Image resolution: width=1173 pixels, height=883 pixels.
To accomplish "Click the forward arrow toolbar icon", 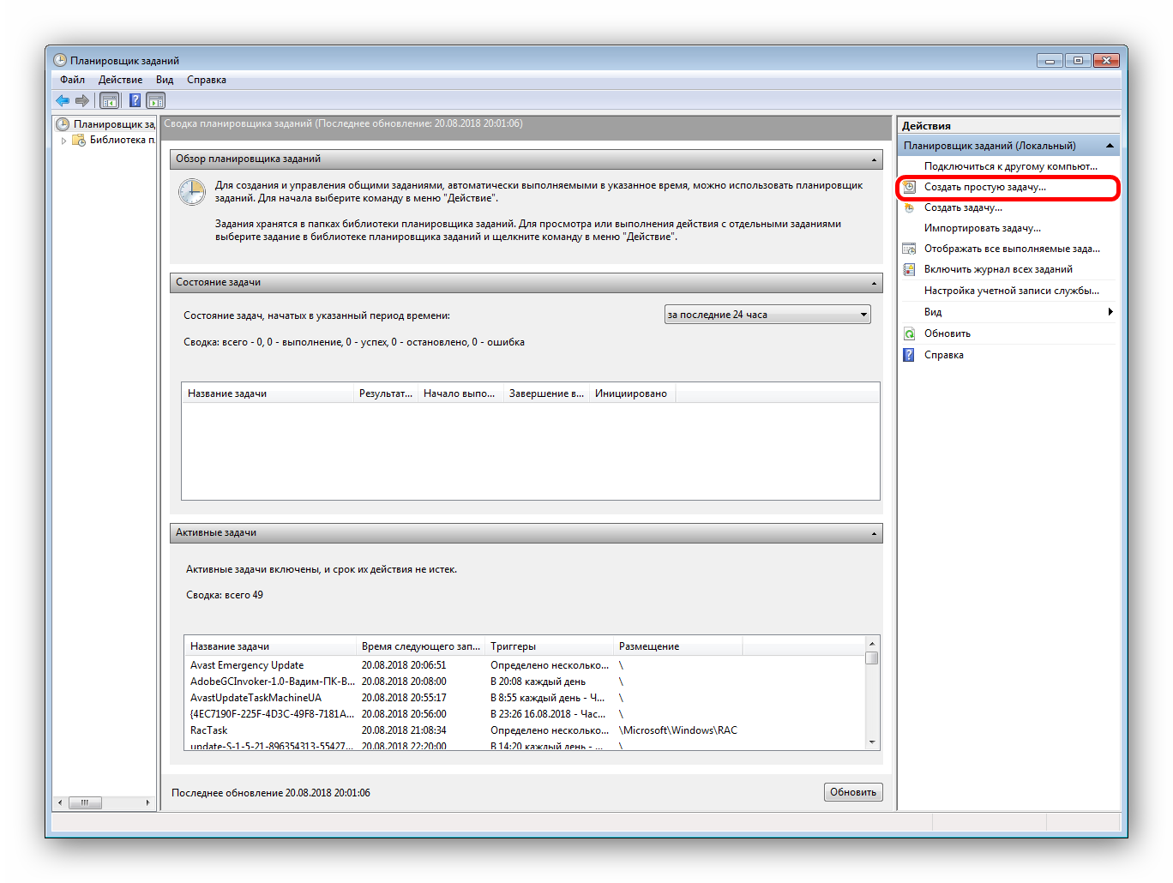I will point(82,100).
